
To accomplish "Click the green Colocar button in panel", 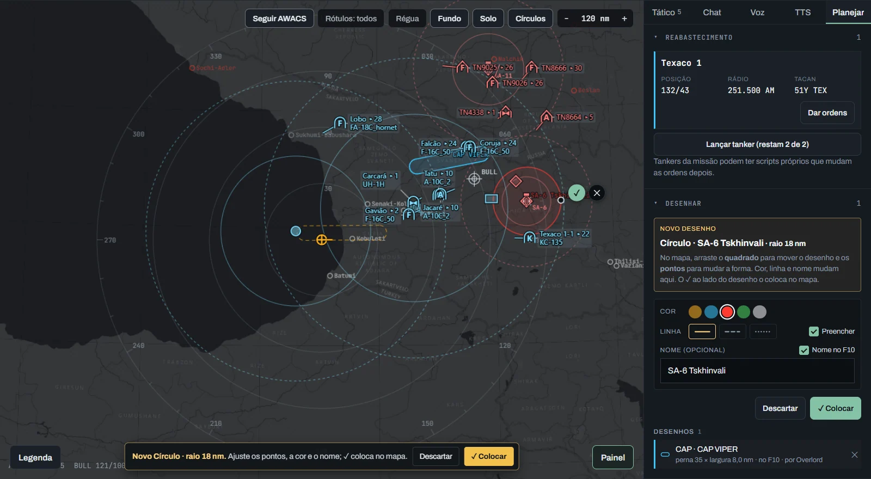I will click(836, 408).
